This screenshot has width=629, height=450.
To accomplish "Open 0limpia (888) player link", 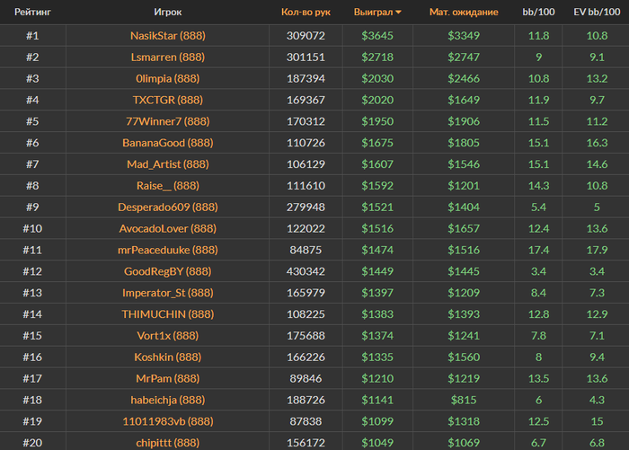I will (x=168, y=79).
